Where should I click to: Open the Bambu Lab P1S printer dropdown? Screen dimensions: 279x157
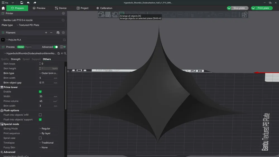(31, 20)
